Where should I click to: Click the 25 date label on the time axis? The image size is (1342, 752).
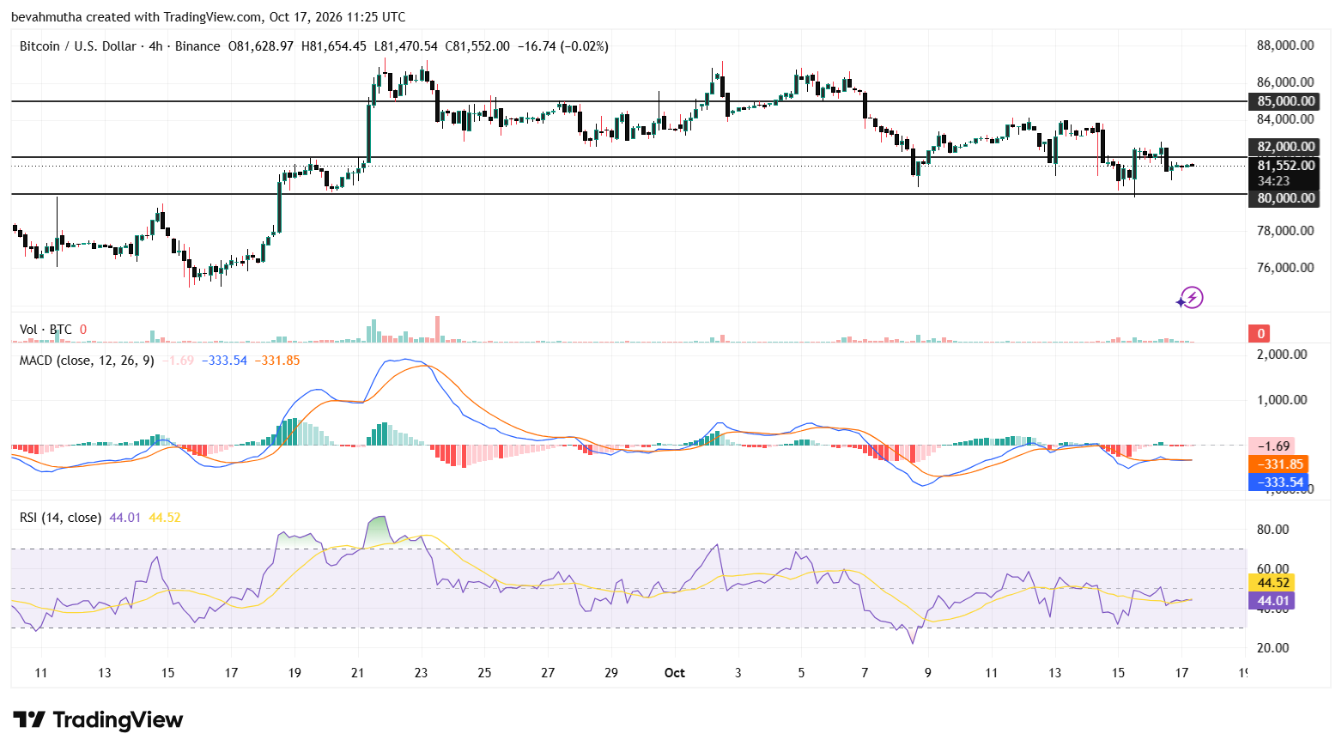point(484,673)
